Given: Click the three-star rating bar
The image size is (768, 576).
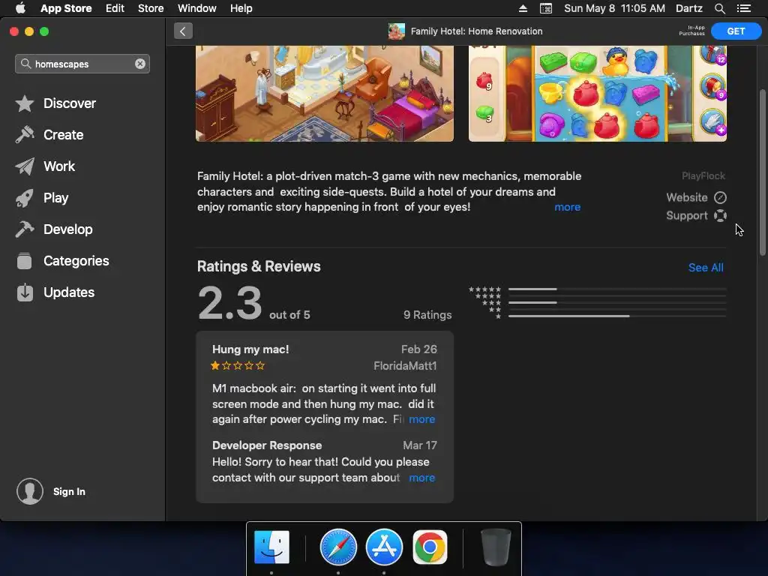Looking at the screenshot, I should coord(617,303).
